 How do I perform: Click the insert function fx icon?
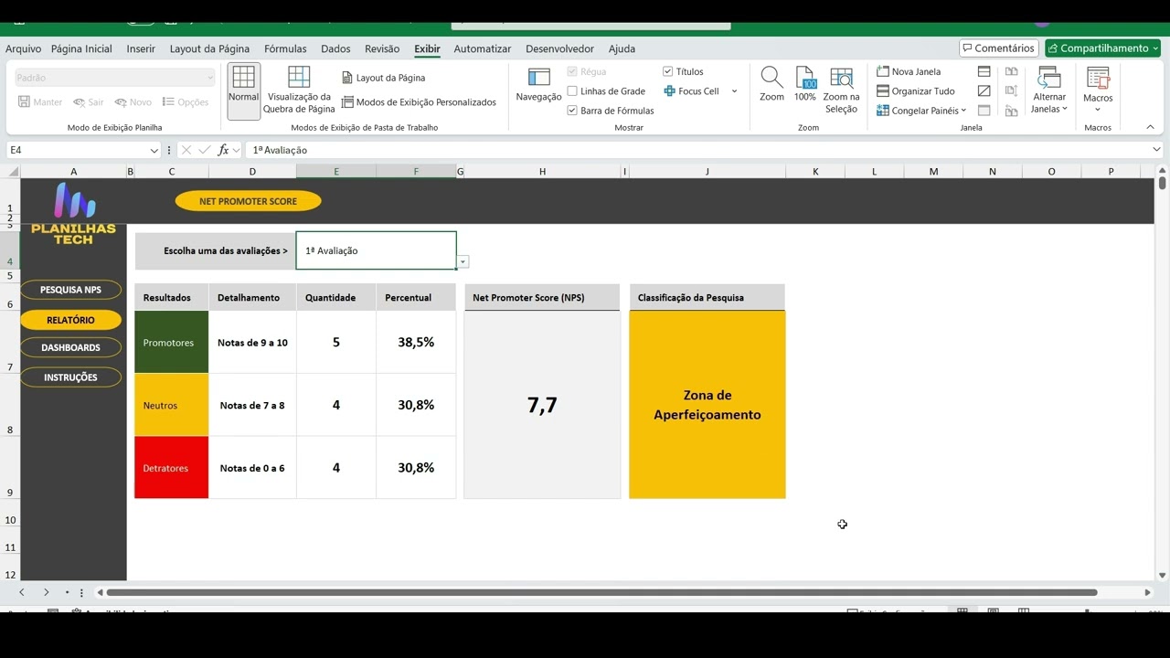click(223, 150)
